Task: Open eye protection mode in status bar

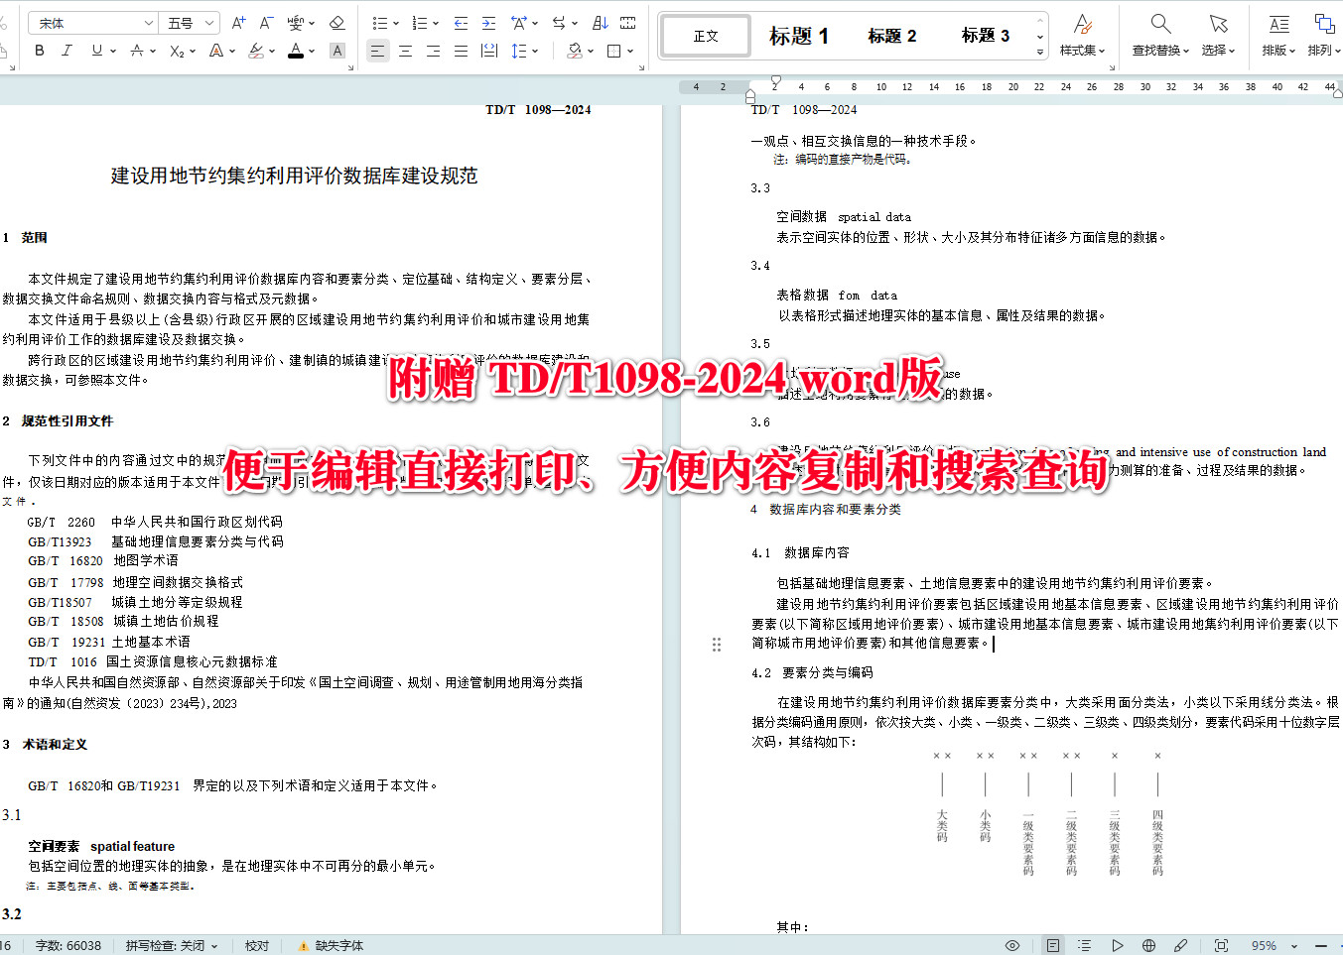Action: [x=1011, y=945]
